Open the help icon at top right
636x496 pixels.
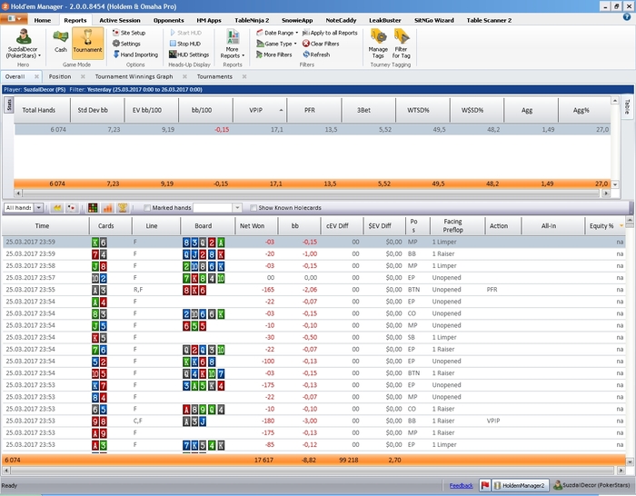tap(627, 16)
